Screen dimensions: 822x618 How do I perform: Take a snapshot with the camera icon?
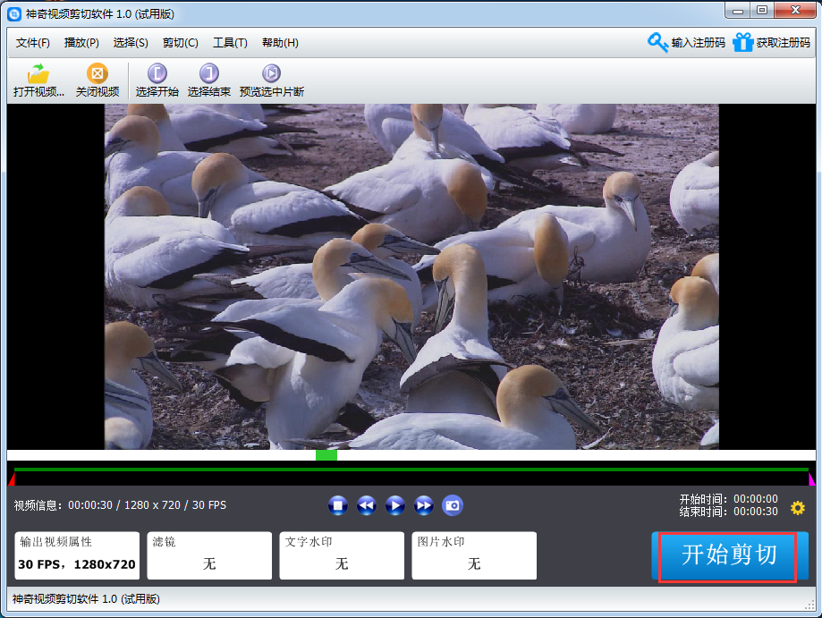coord(453,505)
